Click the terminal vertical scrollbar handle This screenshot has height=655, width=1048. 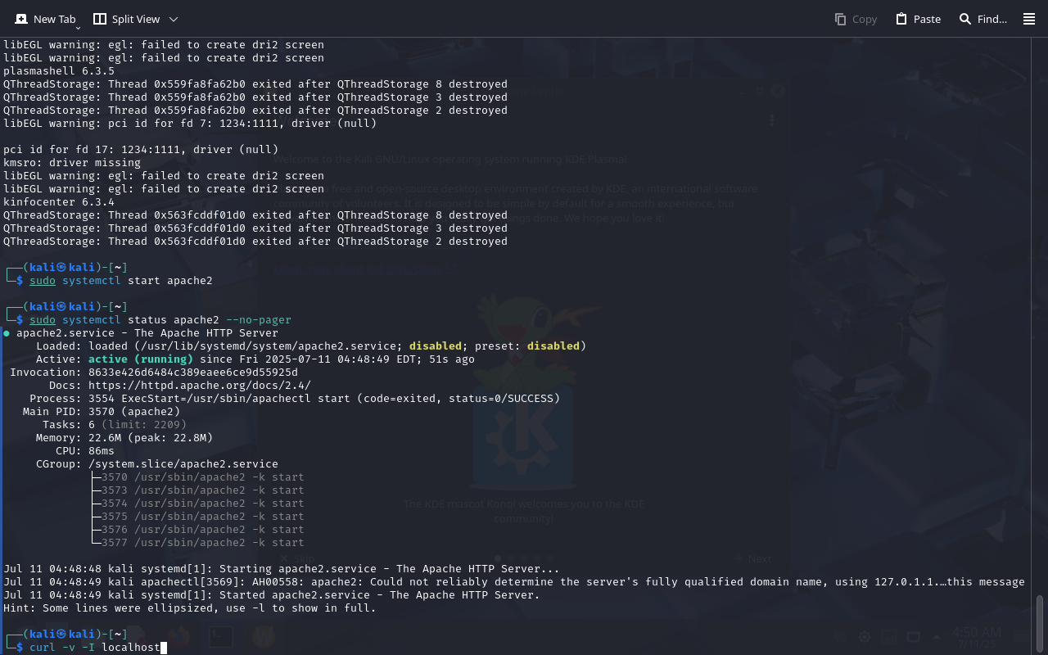(1040, 622)
